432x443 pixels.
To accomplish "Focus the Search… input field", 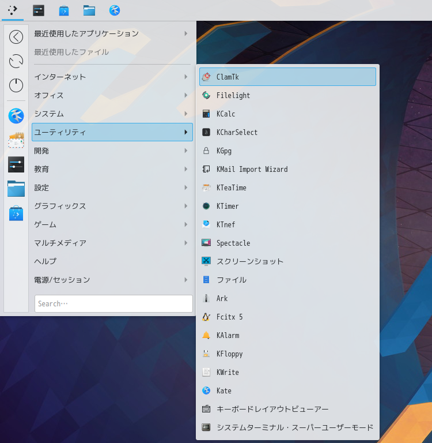I will coord(113,304).
